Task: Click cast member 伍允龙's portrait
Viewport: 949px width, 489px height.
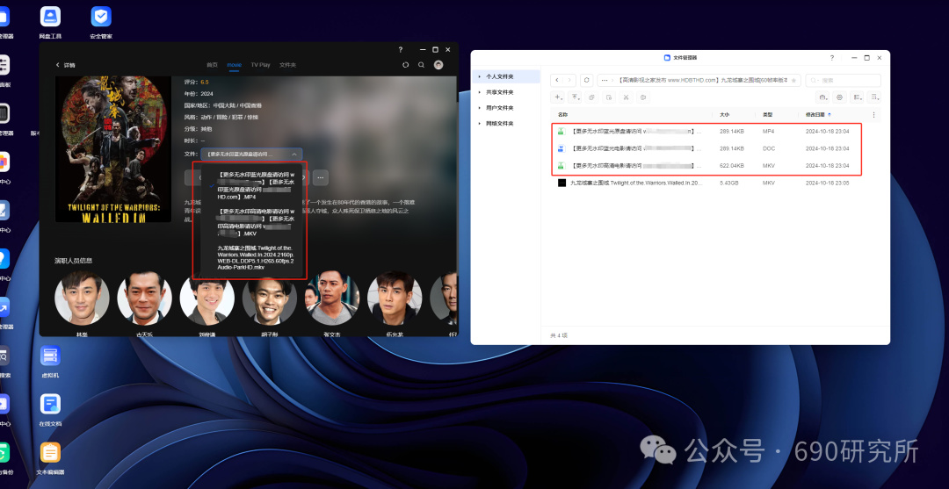Action: coord(395,298)
